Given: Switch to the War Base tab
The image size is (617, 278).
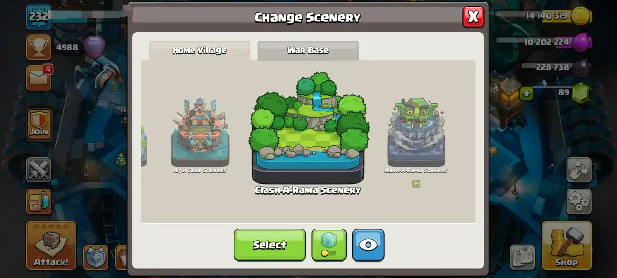Looking at the screenshot, I should coord(308,50).
